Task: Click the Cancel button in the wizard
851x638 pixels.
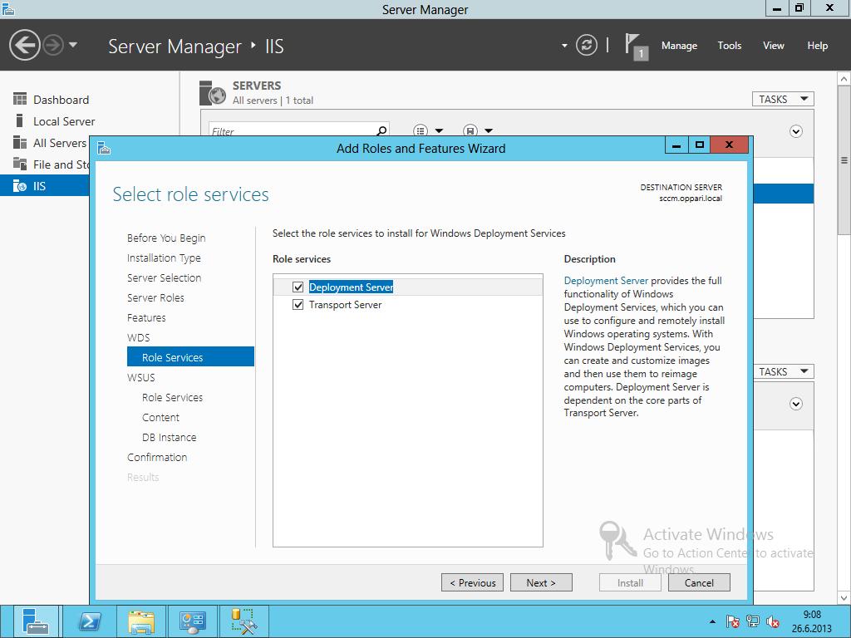Action: coord(699,582)
